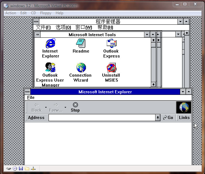This screenshot has width=205, height=174.
Task: Click the Microsoft Internet Explorer title bar
Action: tap(105, 92)
